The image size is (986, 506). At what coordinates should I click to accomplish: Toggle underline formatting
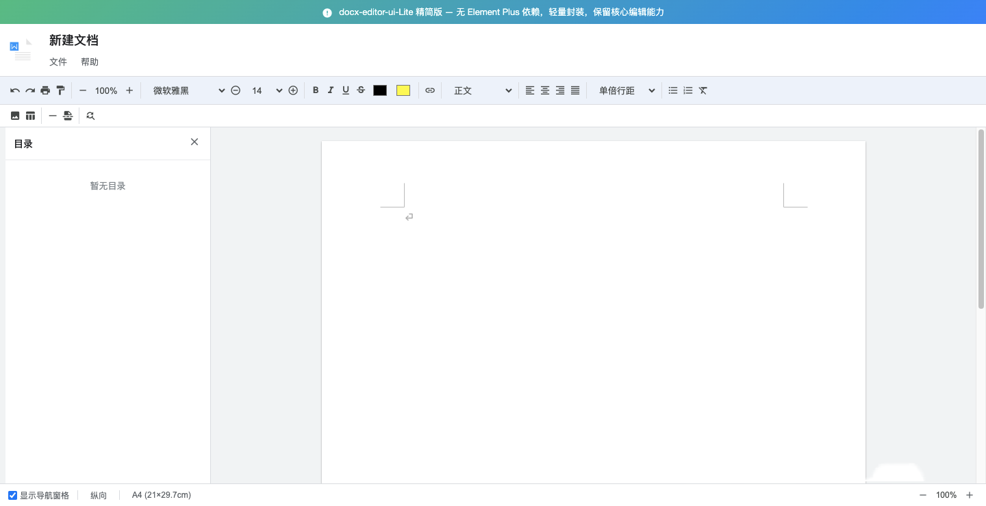click(346, 90)
